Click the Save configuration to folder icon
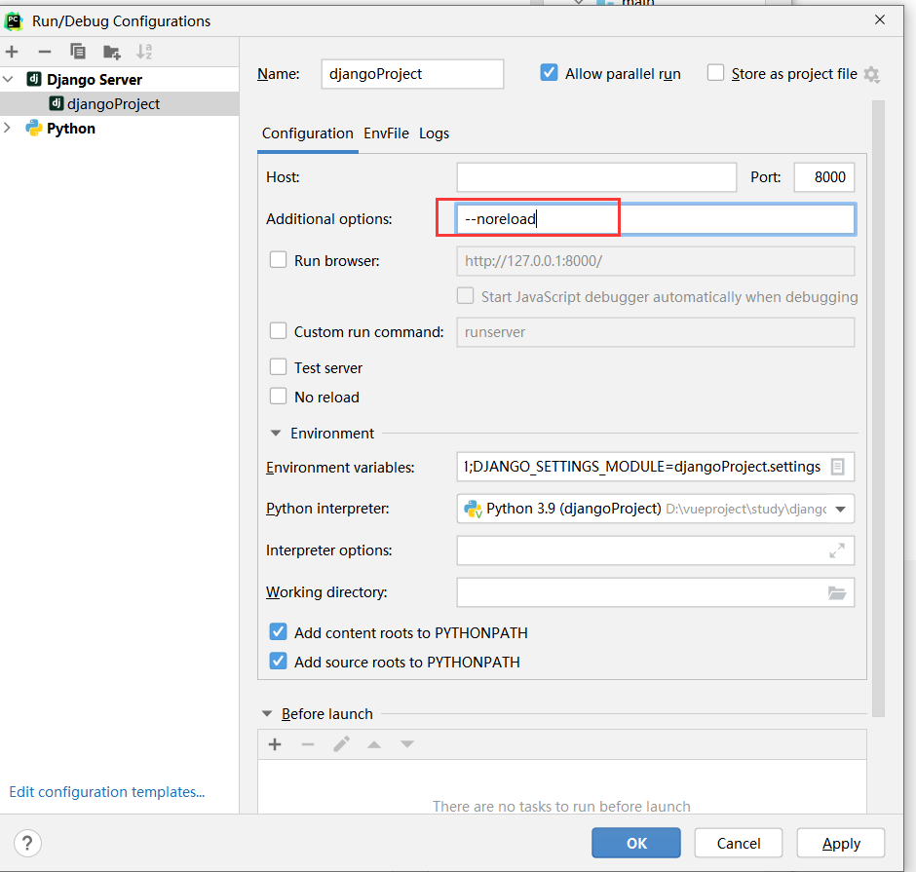 click(x=111, y=52)
